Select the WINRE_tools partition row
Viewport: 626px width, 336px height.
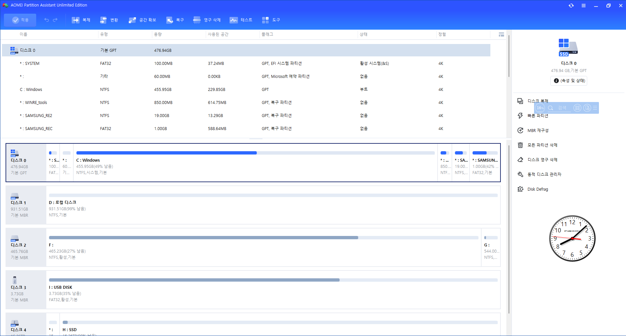point(246,102)
